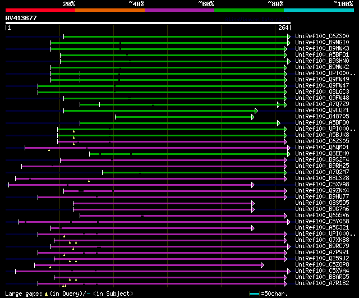Viewport: 359px width, 298px height.
Task: Select hit UniRef100_B8ARG5
Action: 322,277
